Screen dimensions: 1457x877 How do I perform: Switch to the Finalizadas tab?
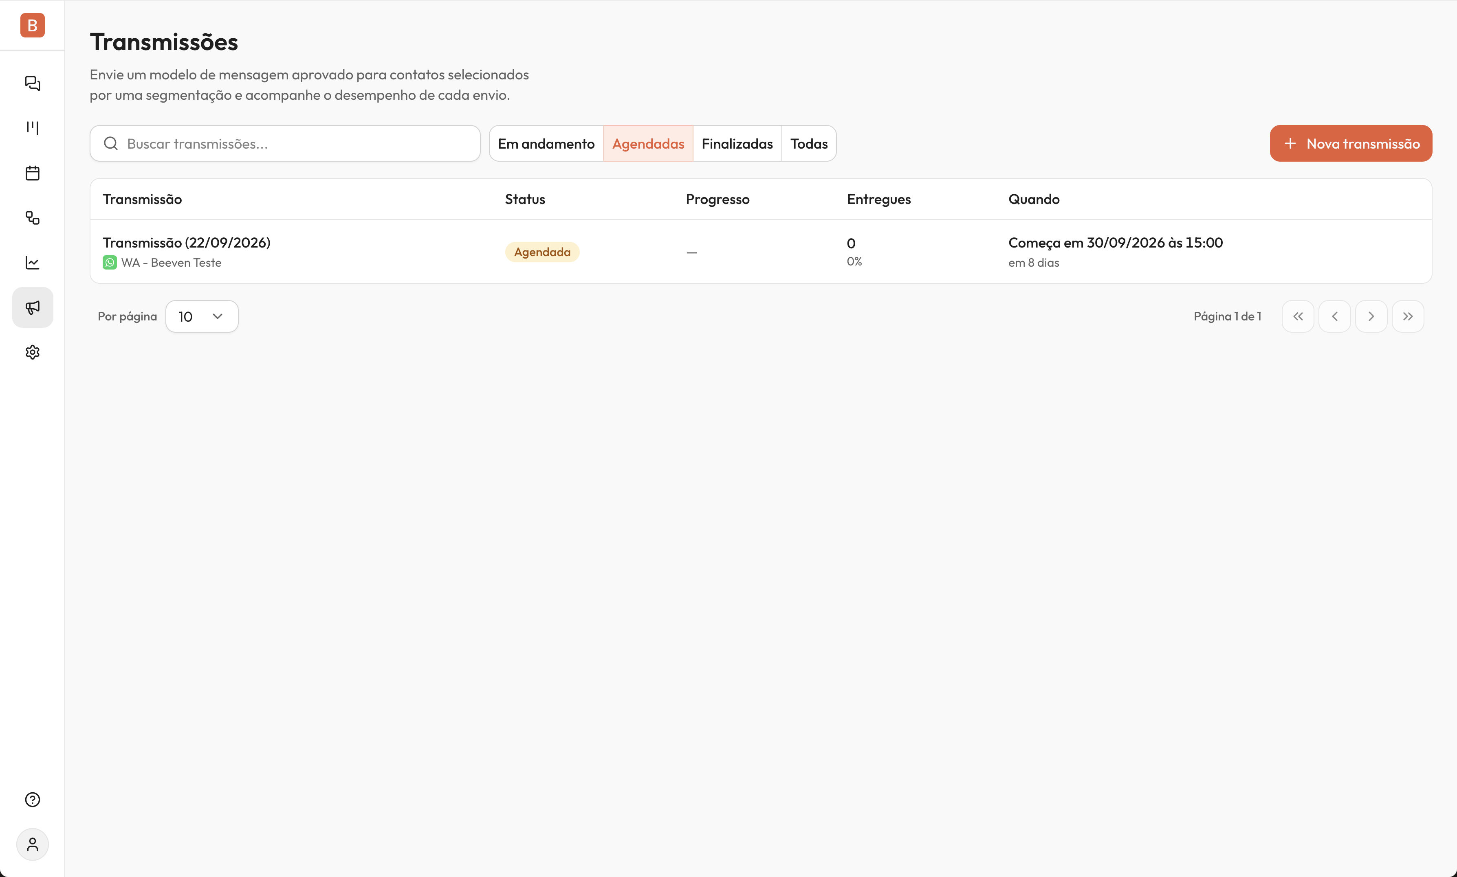(x=737, y=144)
